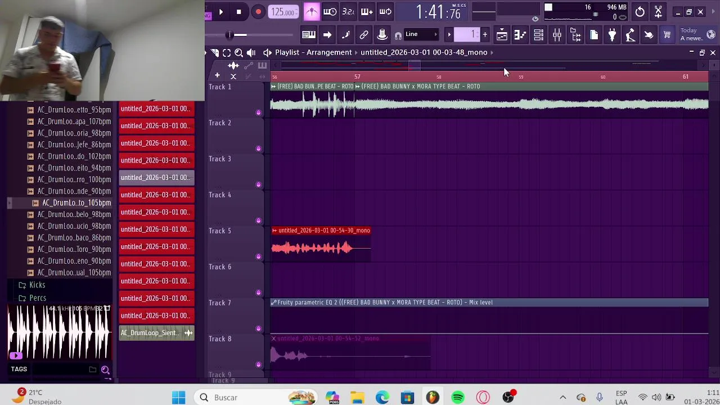Click the stamp hat icon
720x405 pixels.
point(382,35)
